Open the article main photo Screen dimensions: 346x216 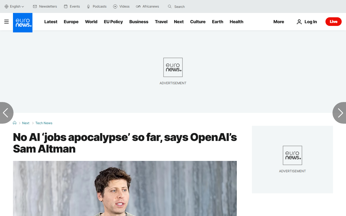coord(125,188)
